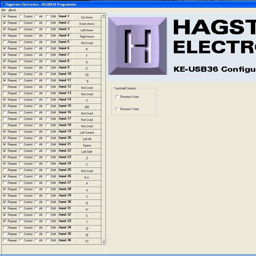The height and width of the screenshot is (256, 256).
Task: Select the @2 assignment for Input 15
Action: coord(87,107)
